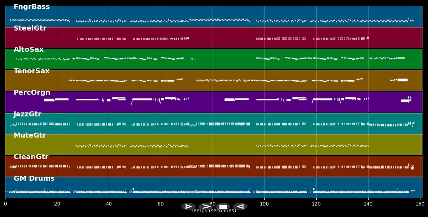Click the CleanGtr track label
Image resolution: width=428 pixels, height=217 pixels.
(31, 157)
